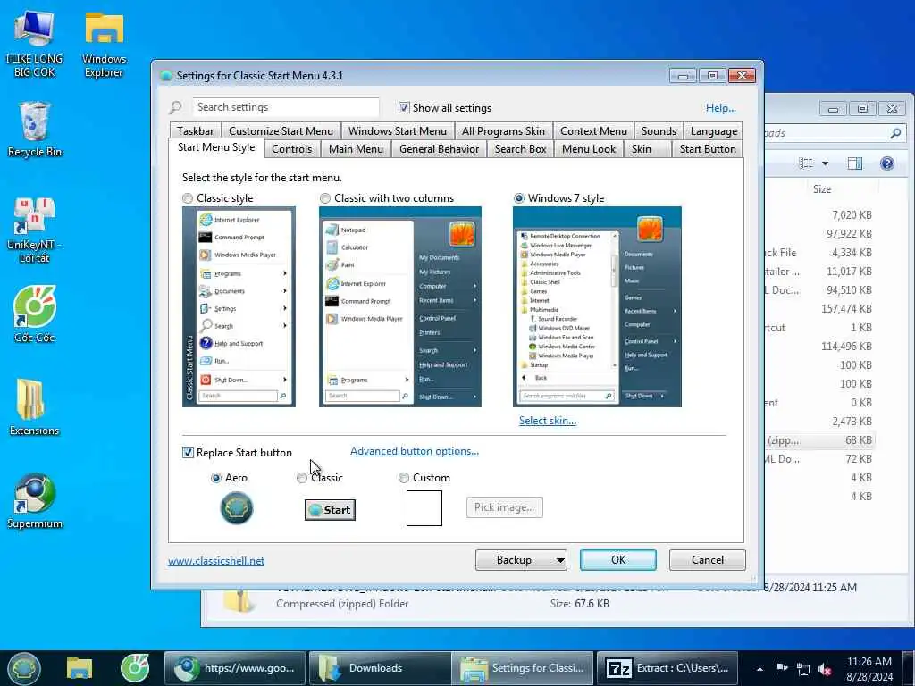Select the computer desktop icon at top-left
Screen dimensions: 915x686
34,45
